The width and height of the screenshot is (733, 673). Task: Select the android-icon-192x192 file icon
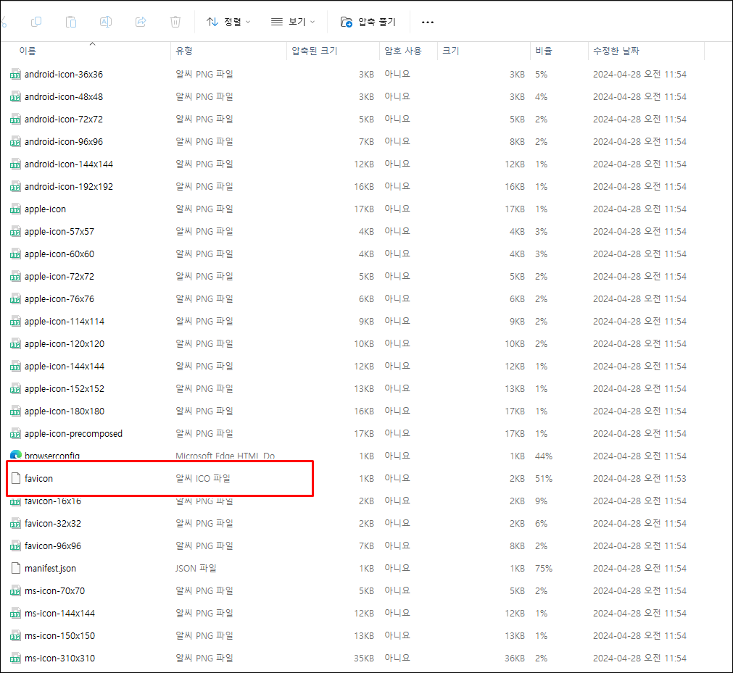[15, 186]
